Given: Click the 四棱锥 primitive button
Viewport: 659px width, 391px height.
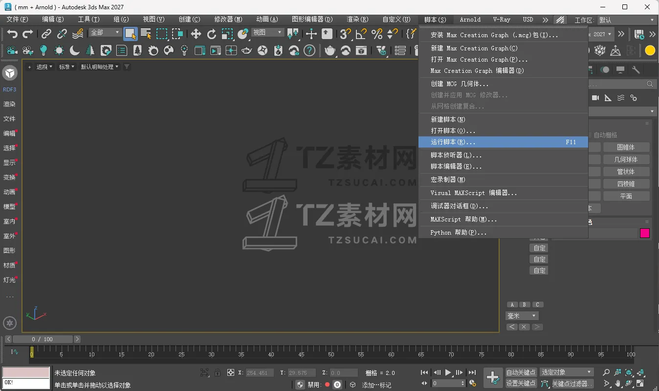Looking at the screenshot, I should coord(626,184).
